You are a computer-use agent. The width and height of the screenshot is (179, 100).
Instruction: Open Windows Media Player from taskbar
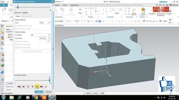[x=28, y=97]
